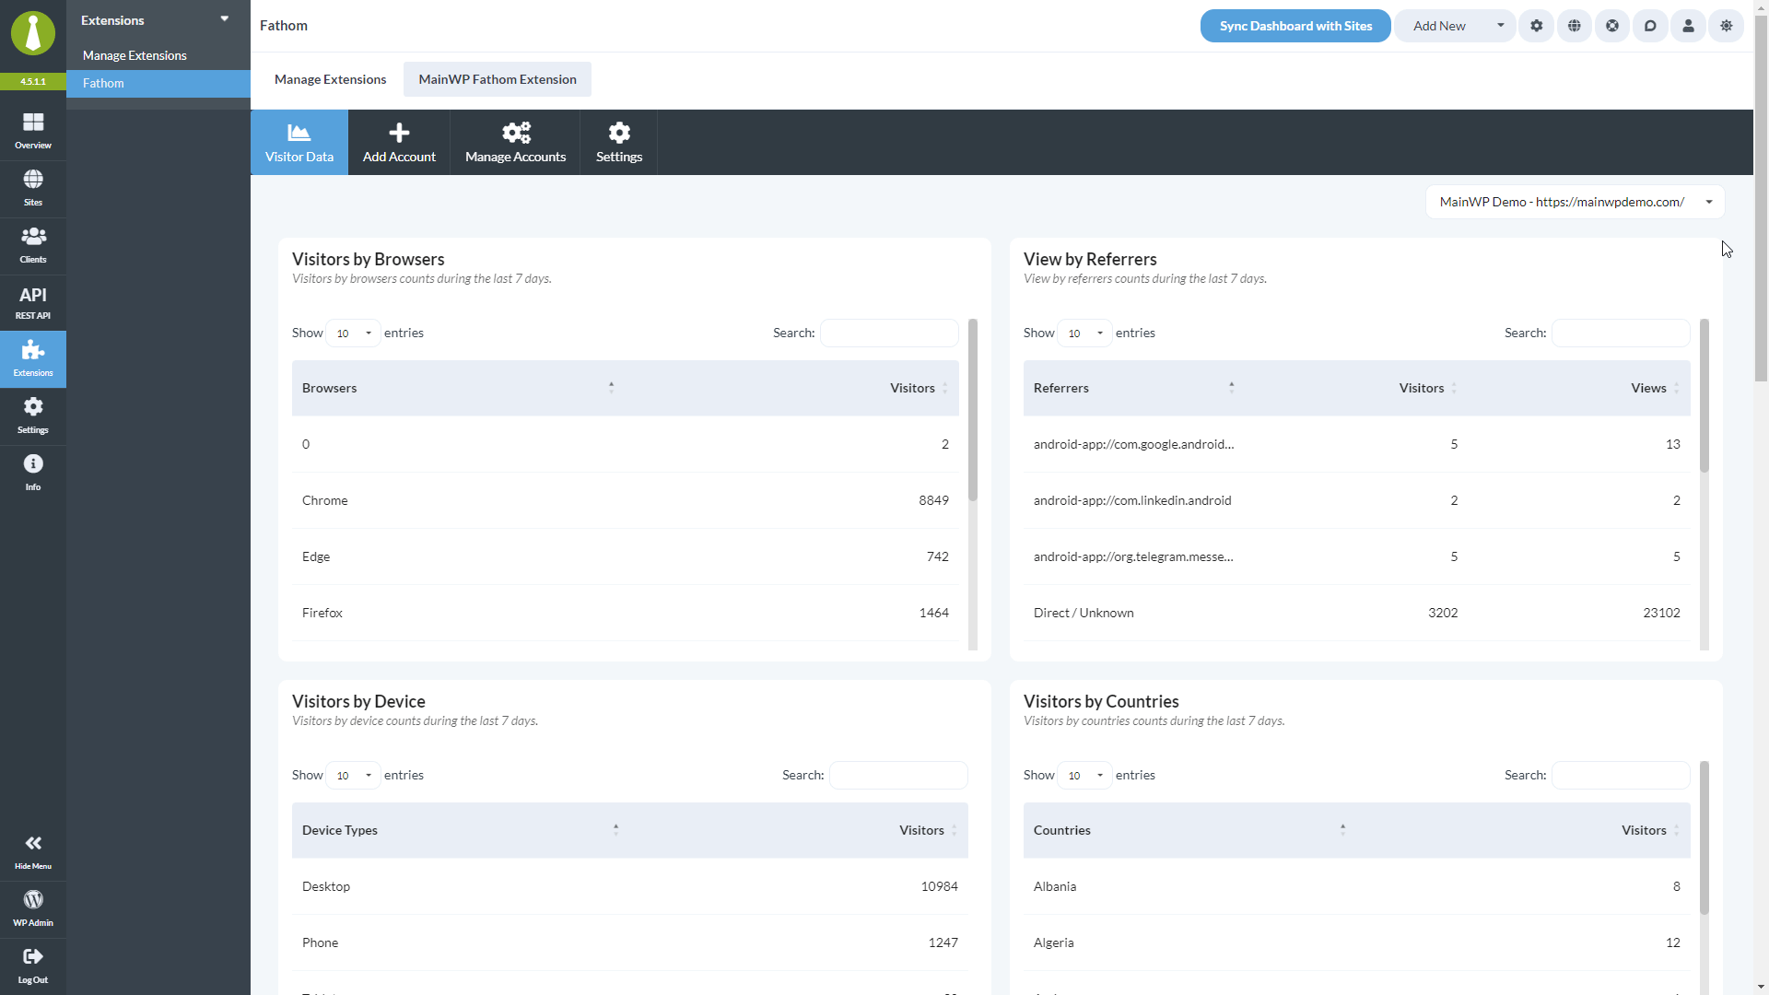Click the user account icon in header
The width and height of the screenshot is (1769, 995).
click(1688, 26)
